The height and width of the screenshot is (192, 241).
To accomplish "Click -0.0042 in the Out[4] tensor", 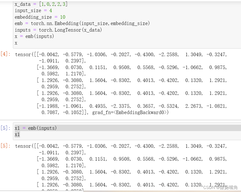I will [49, 54].
